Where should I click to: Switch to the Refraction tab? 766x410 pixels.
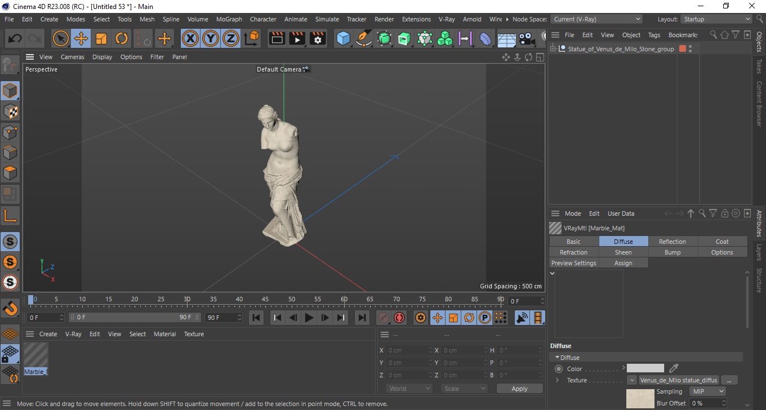coord(573,252)
